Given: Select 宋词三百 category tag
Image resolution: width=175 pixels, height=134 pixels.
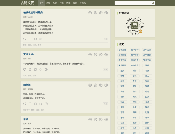Looking at the screenshot, I should pyautogui.click(x=147, y=60).
